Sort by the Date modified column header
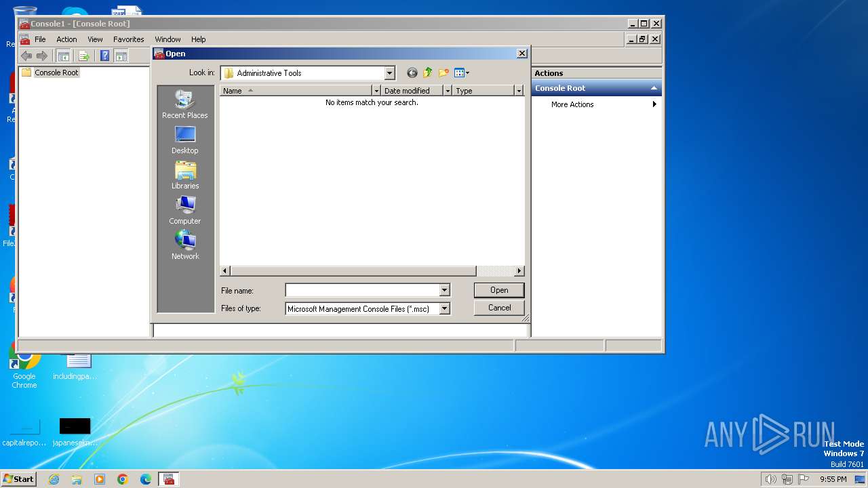The height and width of the screenshot is (488, 868). (x=412, y=90)
